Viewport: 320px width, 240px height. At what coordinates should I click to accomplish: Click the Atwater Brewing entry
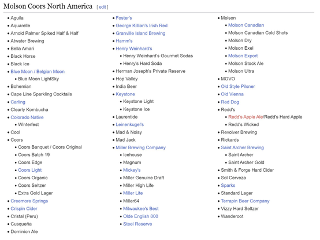[27, 41]
